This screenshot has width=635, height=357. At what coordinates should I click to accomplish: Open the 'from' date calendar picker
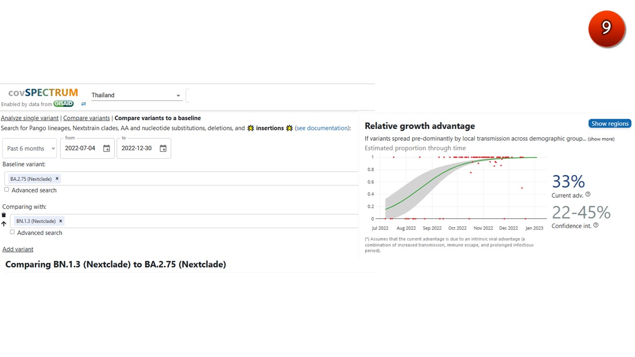[107, 148]
